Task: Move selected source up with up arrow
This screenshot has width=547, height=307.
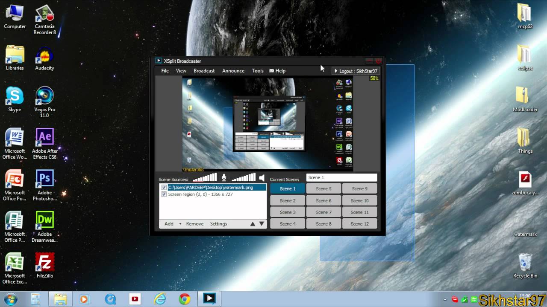Action: (253, 224)
